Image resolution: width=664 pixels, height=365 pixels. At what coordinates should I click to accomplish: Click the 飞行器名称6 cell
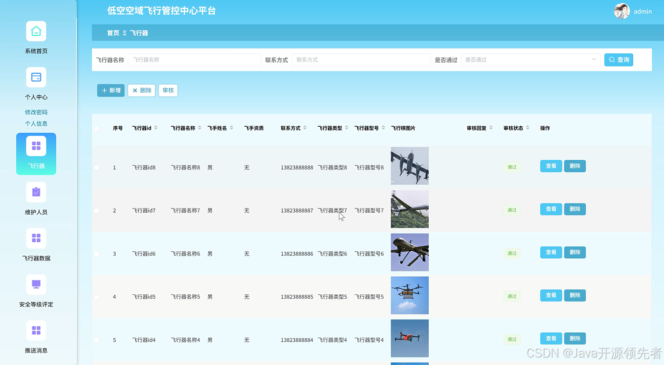click(185, 254)
